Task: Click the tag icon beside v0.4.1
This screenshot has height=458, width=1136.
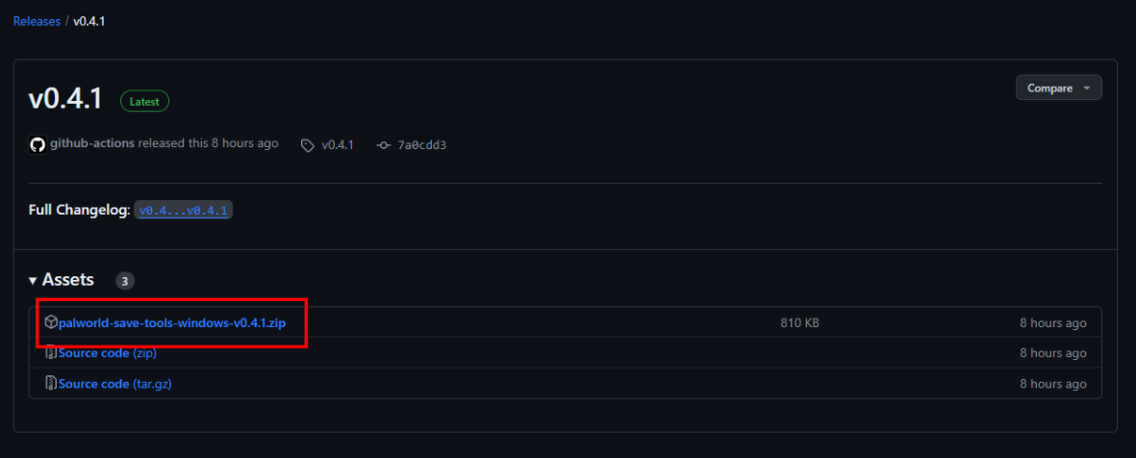Action: [x=308, y=145]
